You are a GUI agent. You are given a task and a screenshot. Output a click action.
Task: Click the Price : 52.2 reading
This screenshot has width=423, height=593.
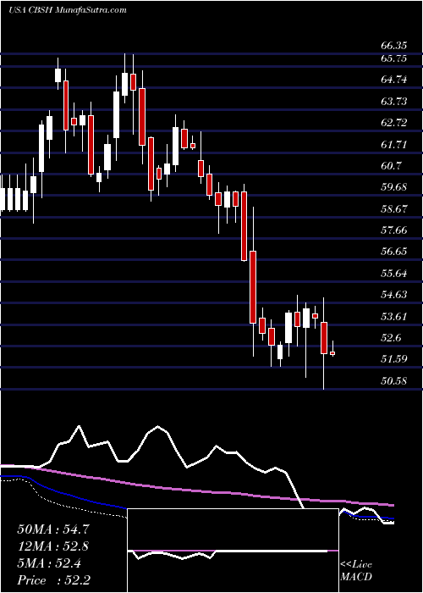click(x=53, y=580)
